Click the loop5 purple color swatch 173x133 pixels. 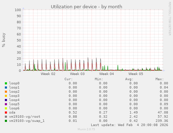tap(6, 104)
